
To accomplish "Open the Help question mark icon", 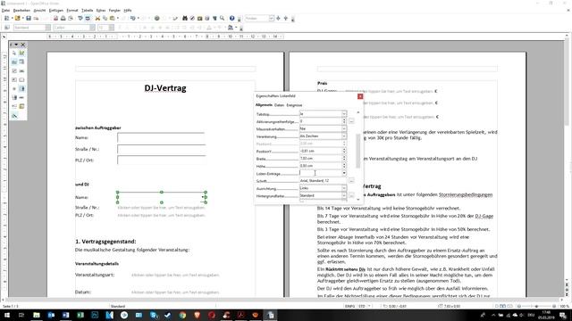I will pyautogui.click(x=232, y=18).
